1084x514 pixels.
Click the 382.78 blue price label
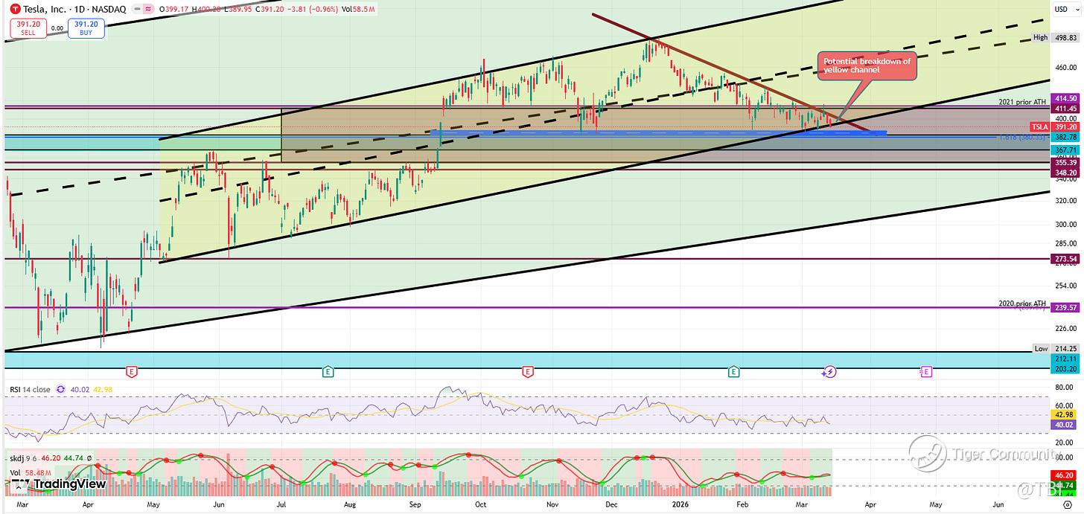point(1064,138)
